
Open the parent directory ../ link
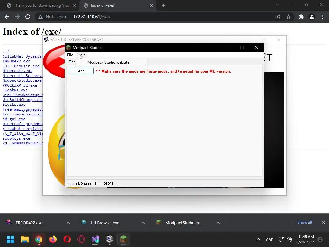[x=6, y=51]
